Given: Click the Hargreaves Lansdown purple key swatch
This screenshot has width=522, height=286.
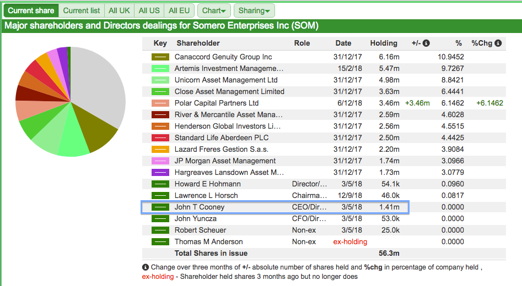Looking at the screenshot, I should coord(160,172).
